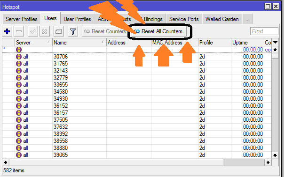Select user icon for row 32143

click(19, 71)
